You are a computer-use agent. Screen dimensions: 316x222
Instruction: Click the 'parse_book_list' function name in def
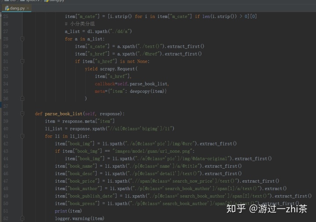(x=64, y=114)
